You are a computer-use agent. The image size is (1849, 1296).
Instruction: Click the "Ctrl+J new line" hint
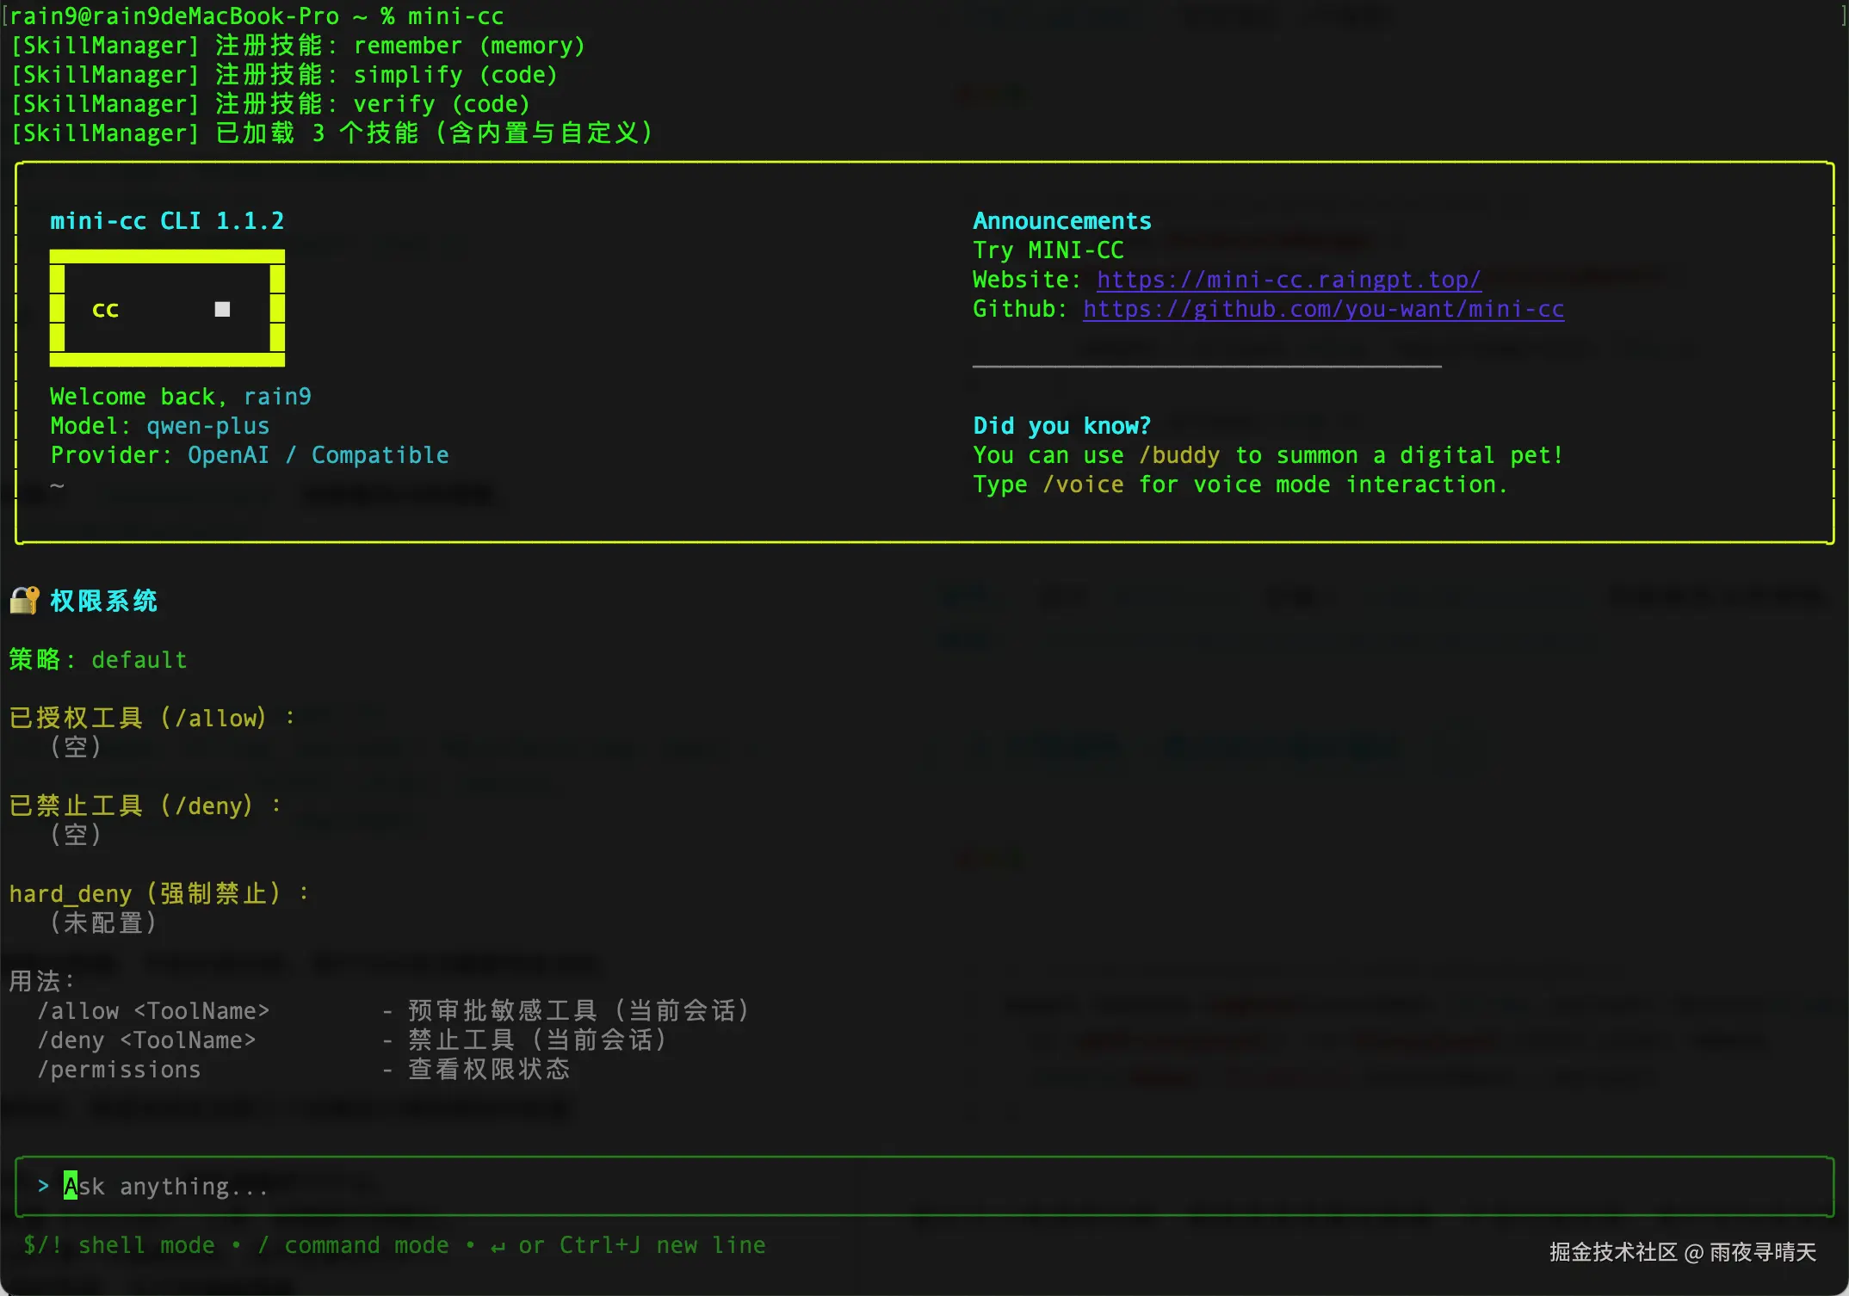[663, 1244]
